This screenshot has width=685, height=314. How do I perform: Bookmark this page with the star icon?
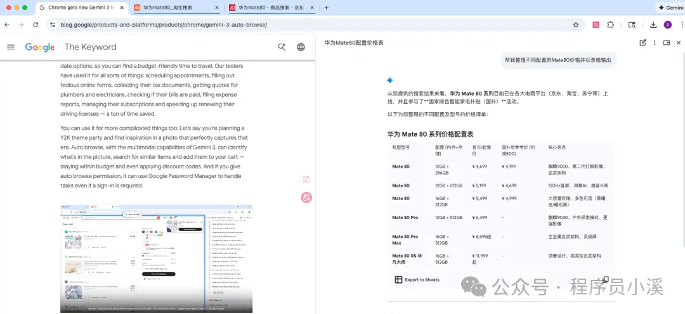(576, 25)
